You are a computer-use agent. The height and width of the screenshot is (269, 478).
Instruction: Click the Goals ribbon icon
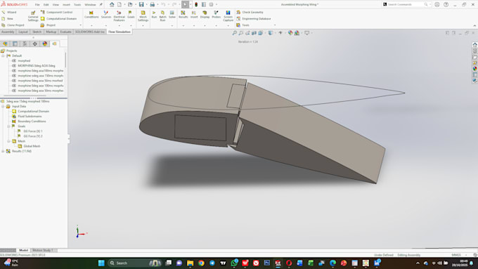click(131, 14)
